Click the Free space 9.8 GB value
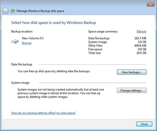This screenshot has height=131, width=157. pyautogui.click(x=142, y=49)
